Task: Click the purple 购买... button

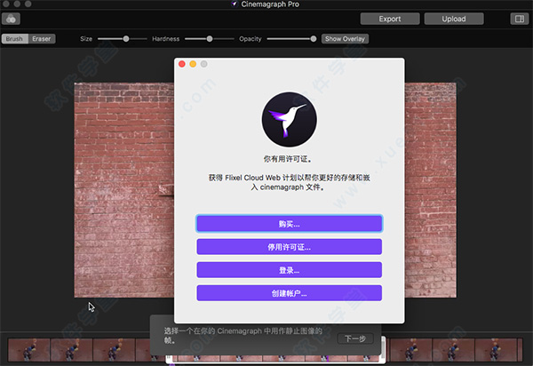Action: [290, 224]
